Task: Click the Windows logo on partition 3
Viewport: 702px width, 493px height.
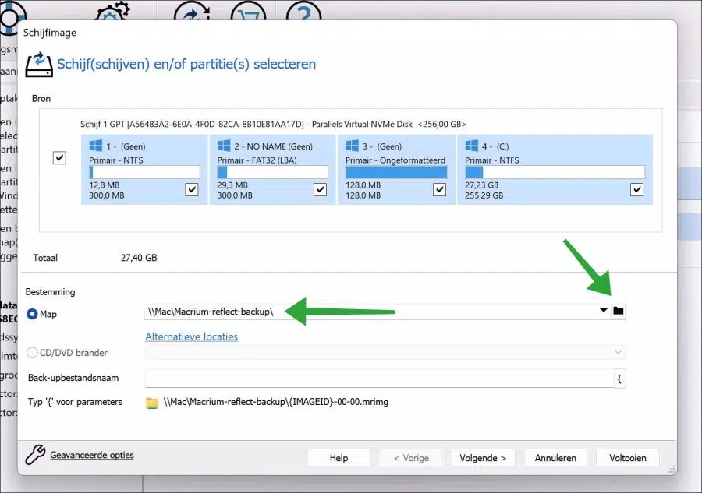Action: pos(353,146)
